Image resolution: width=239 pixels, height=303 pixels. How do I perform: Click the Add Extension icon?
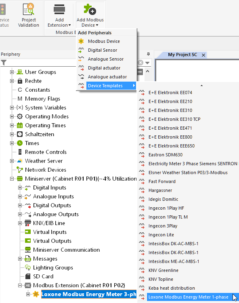[x=59, y=9]
